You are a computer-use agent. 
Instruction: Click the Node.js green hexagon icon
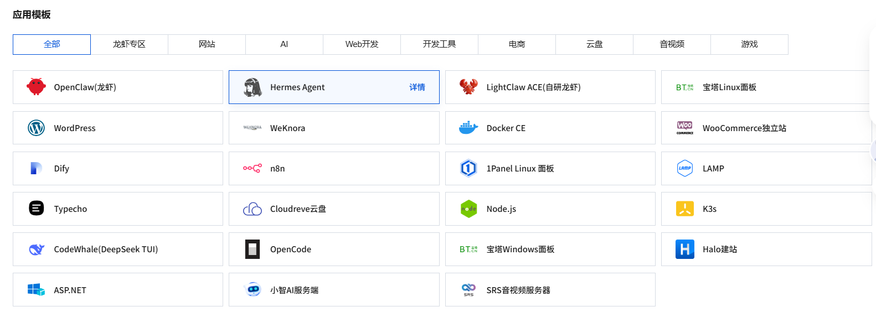(468, 209)
